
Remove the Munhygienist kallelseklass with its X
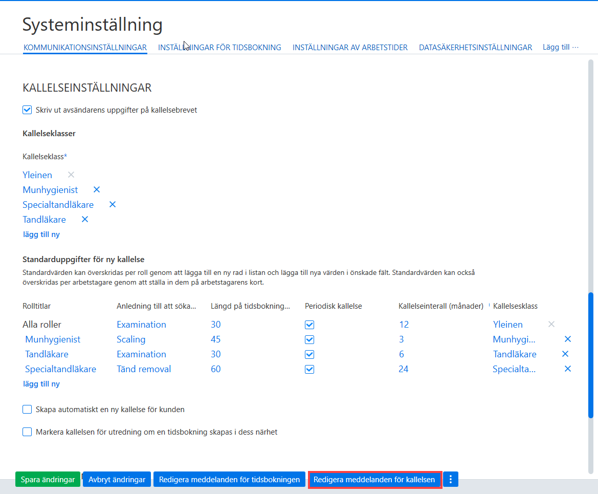coord(97,190)
